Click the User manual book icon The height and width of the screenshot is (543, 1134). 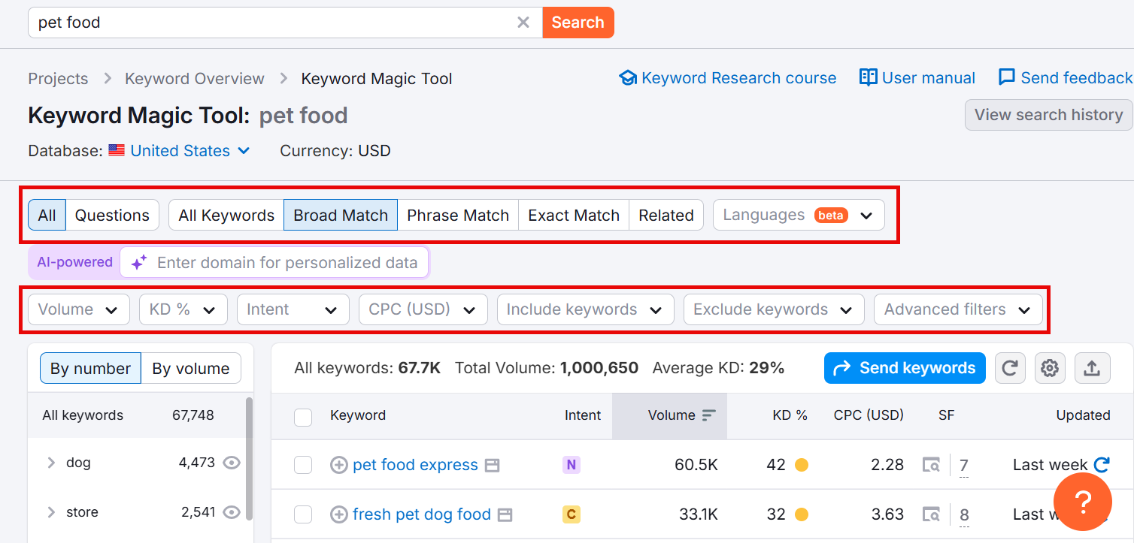point(869,77)
